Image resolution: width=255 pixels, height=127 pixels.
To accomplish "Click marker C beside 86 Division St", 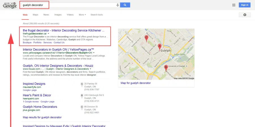I will tap(82, 108).
